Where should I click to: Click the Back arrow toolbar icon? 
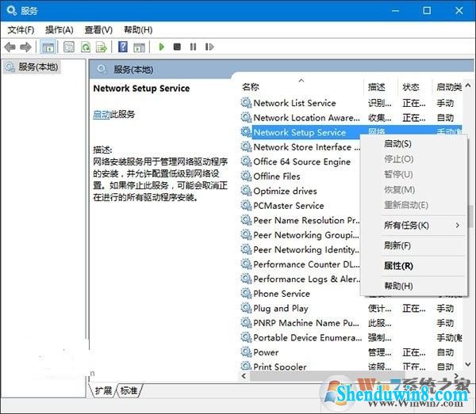coord(10,47)
